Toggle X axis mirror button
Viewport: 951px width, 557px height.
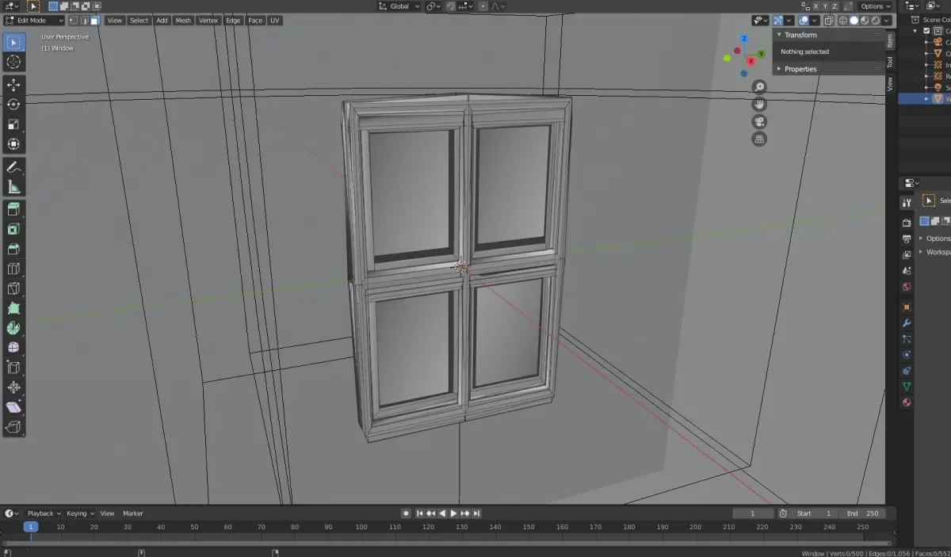pos(815,6)
